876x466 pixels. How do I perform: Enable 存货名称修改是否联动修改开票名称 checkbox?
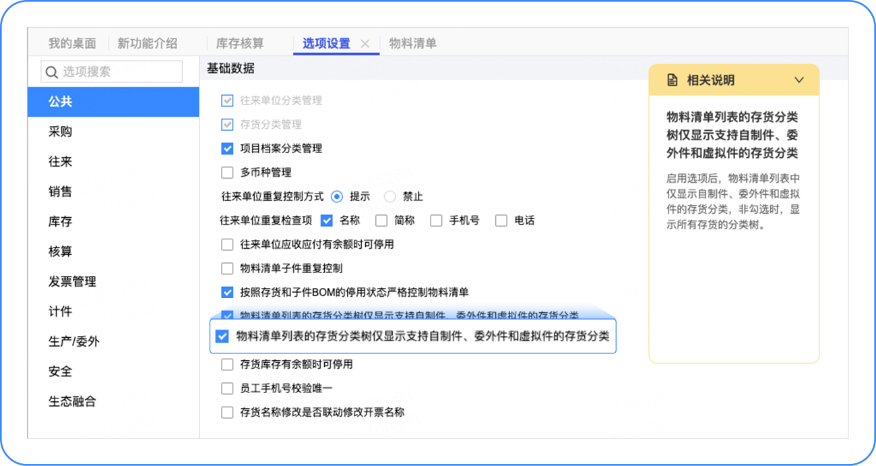(227, 412)
